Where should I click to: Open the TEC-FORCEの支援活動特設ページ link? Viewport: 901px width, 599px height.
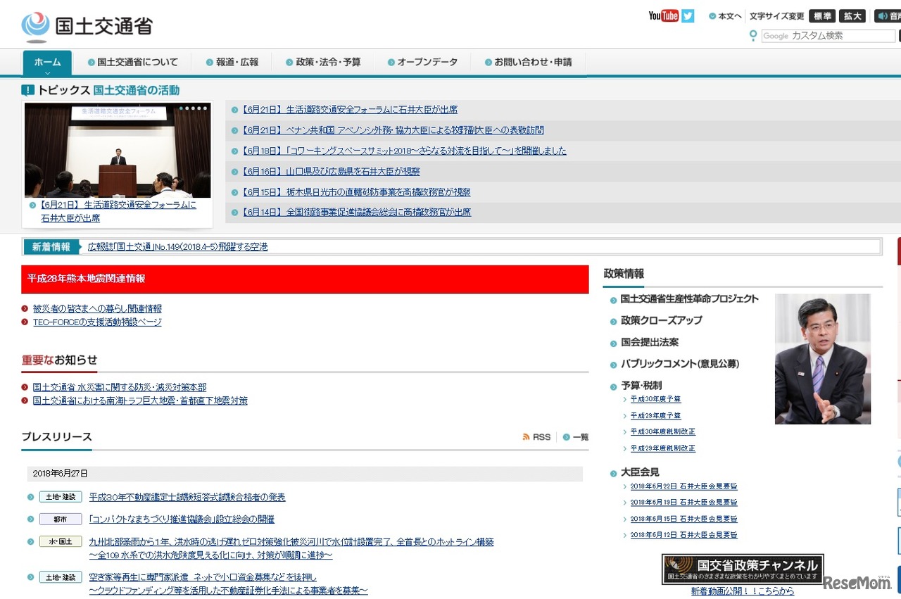96,322
